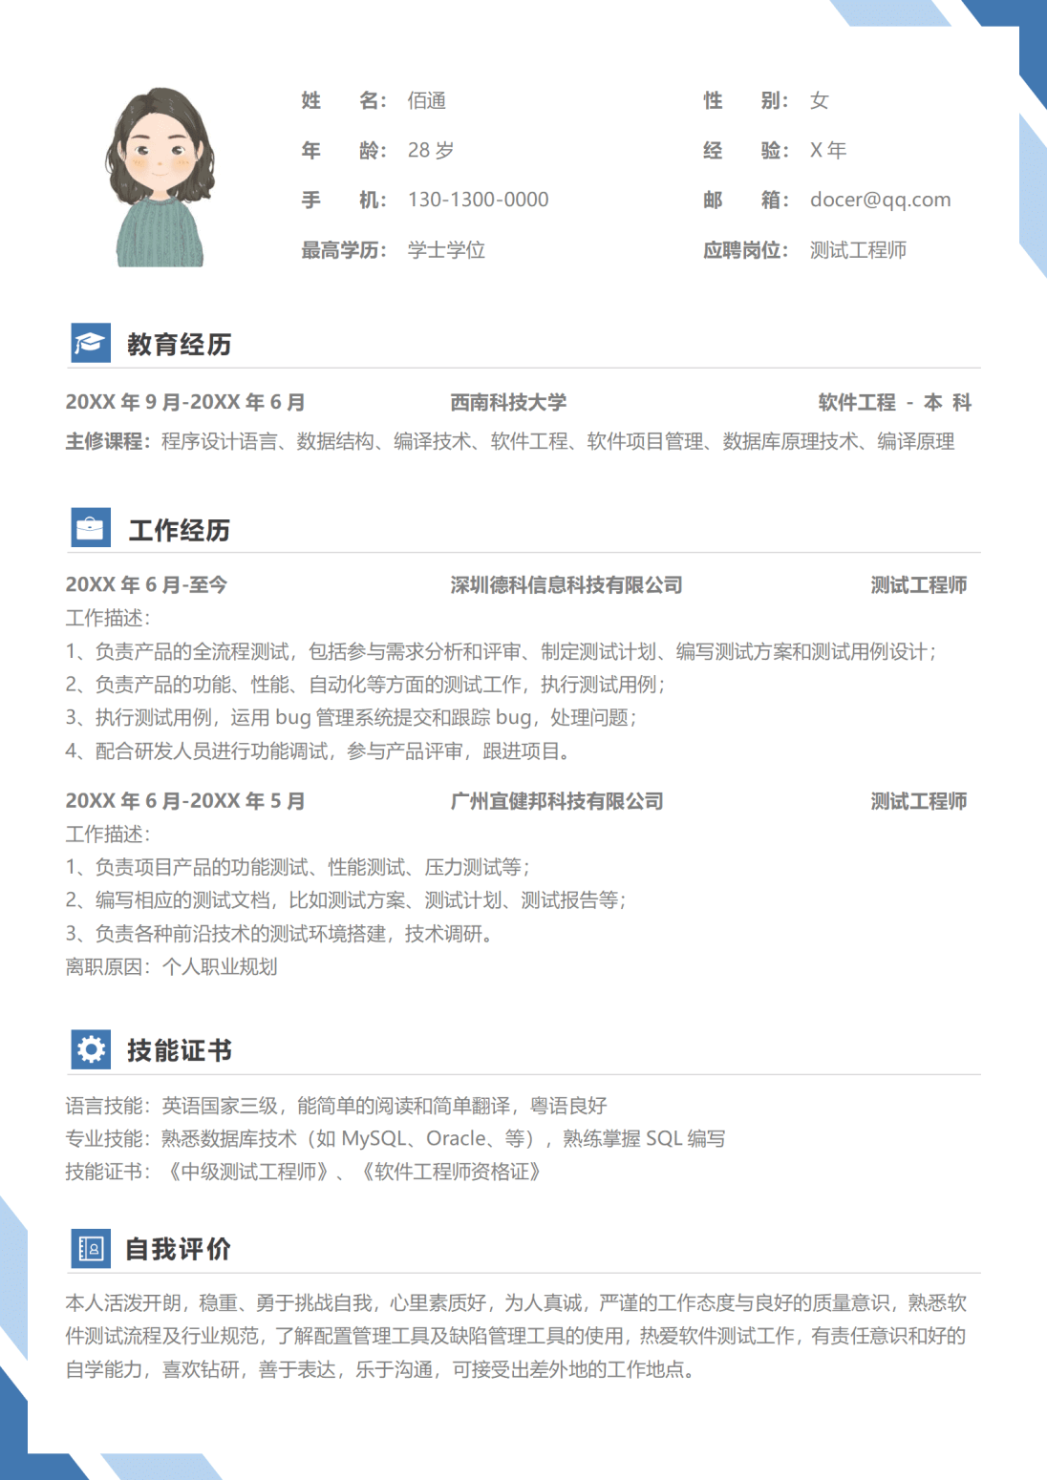Click the 教育经历 section heading
1047x1480 pixels.
[180, 345]
